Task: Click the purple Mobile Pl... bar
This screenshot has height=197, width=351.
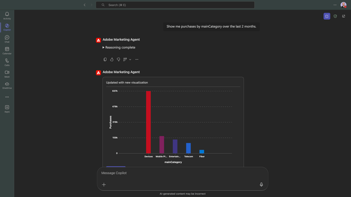Action: 161,145
